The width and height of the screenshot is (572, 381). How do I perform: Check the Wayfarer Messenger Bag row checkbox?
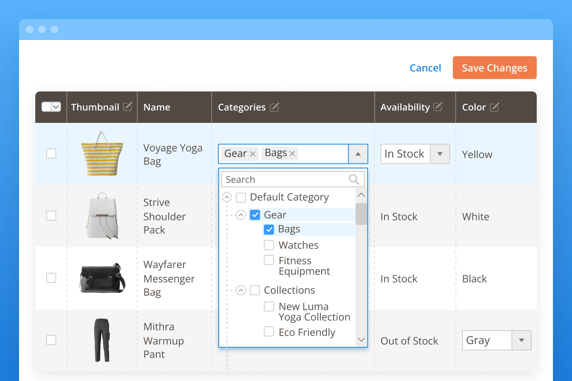(x=51, y=278)
